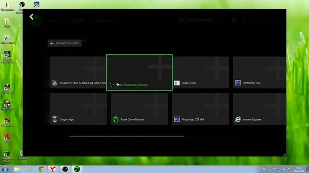Open the Яндекс.Диск tile icon

tap(177, 83)
